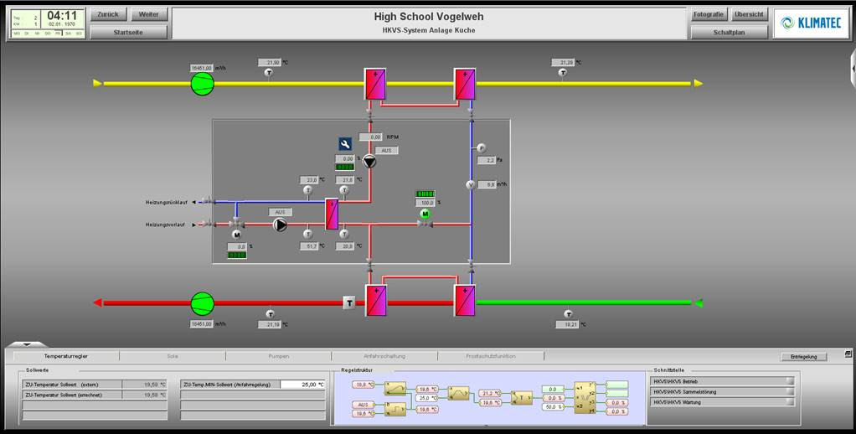Toggle the AUS state of upper pump
The image size is (856, 434).
tap(386, 150)
